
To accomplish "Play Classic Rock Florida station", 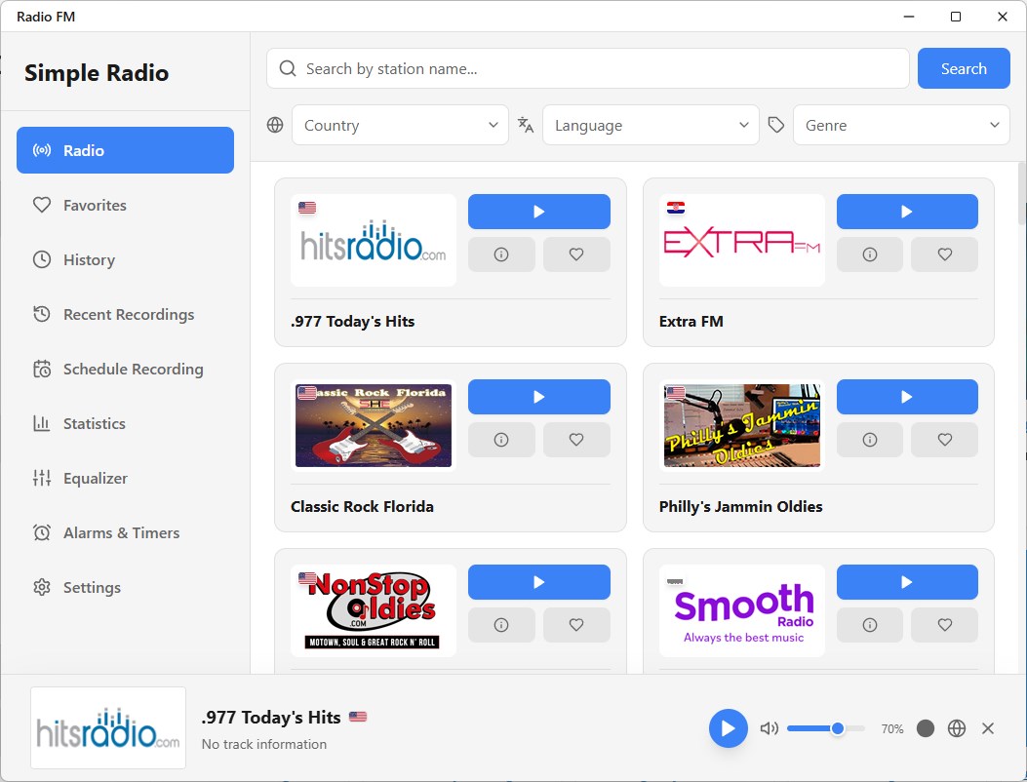I will coord(538,397).
